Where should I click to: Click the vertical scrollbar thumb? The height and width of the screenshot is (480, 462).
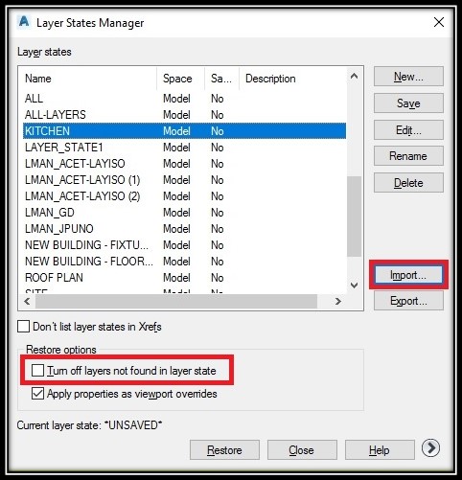(354, 217)
